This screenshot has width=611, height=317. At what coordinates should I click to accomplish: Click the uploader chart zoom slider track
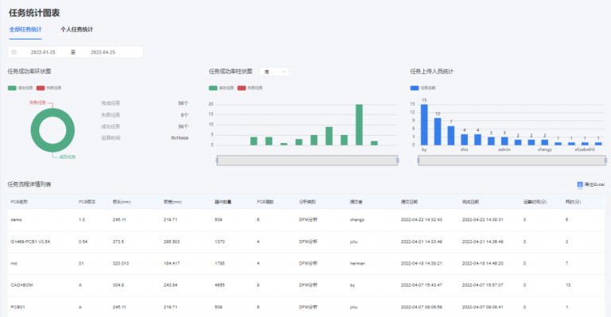pos(512,160)
